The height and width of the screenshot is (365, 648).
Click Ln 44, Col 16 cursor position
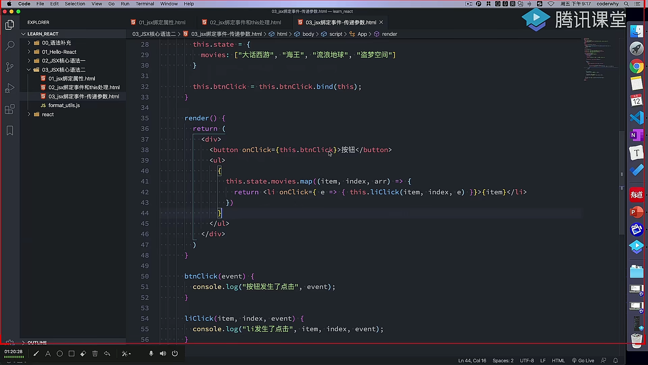click(472, 361)
